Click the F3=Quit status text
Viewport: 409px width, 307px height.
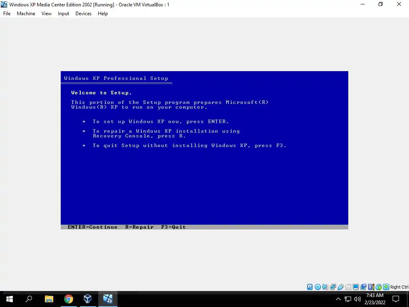[x=173, y=227]
